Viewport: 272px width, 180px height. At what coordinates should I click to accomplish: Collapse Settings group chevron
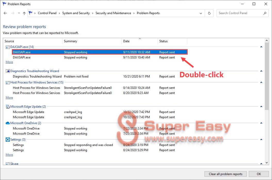tap(261, 140)
